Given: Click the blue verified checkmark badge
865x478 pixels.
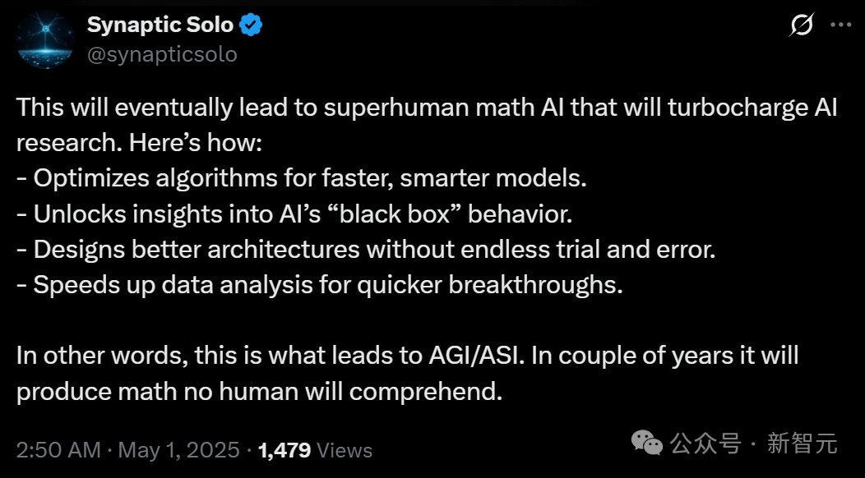Looking at the screenshot, I should click(x=251, y=25).
